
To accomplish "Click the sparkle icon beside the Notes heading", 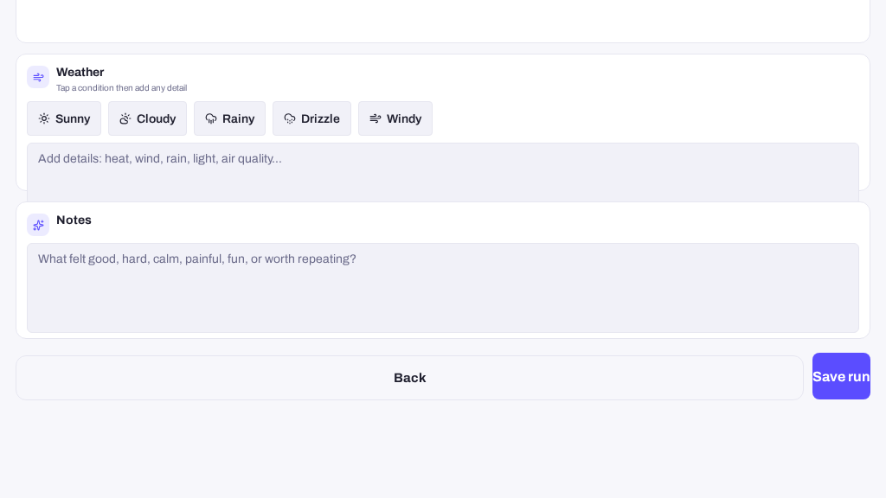I will 38,225.
